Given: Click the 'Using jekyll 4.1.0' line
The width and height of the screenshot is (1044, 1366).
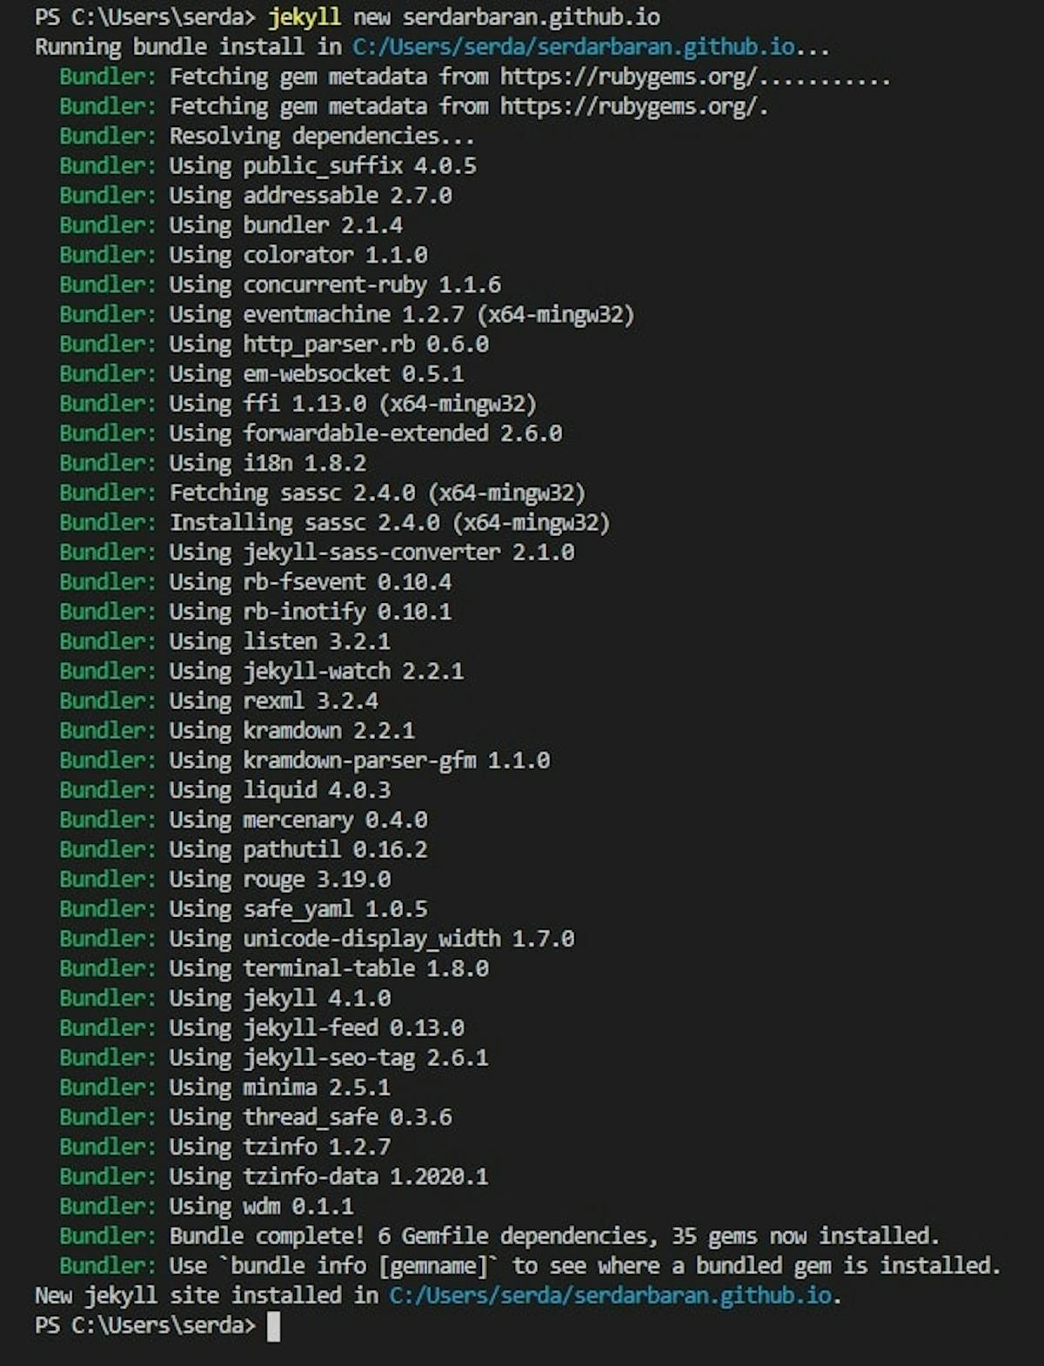Looking at the screenshot, I should click(x=279, y=998).
